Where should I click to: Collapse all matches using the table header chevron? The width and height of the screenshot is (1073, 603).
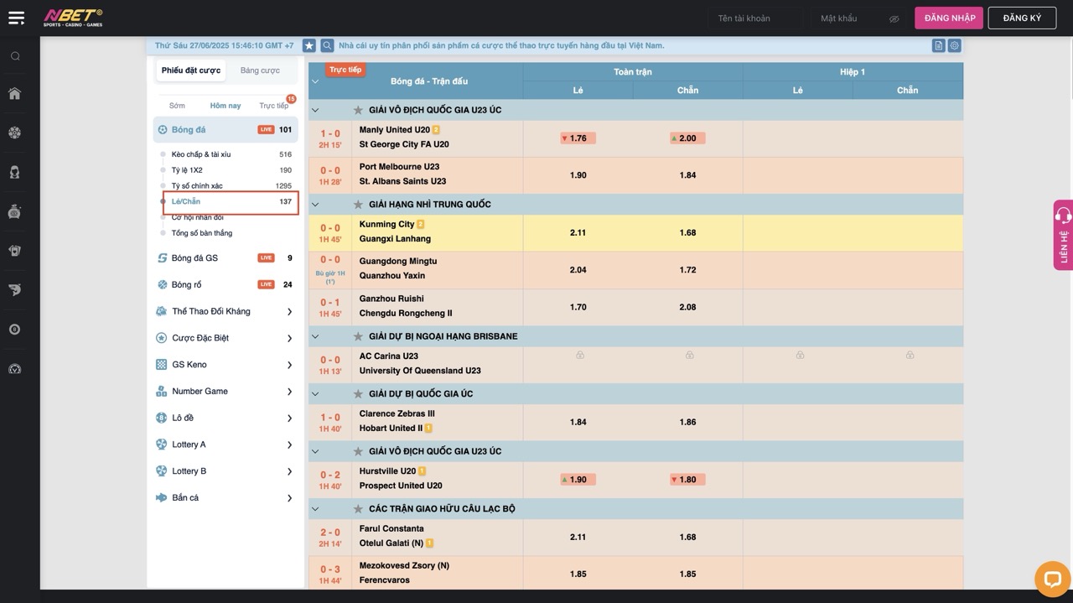coord(315,81)
